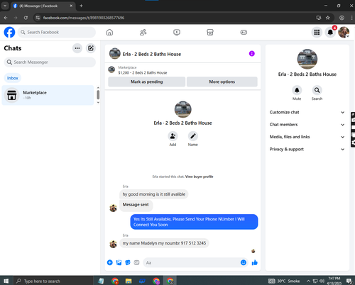Image resolution: width=355 pixels, height=285 pixels.
Task: Expand the Customize chat section
Action: pyautogui.click(x=307, y=112)
